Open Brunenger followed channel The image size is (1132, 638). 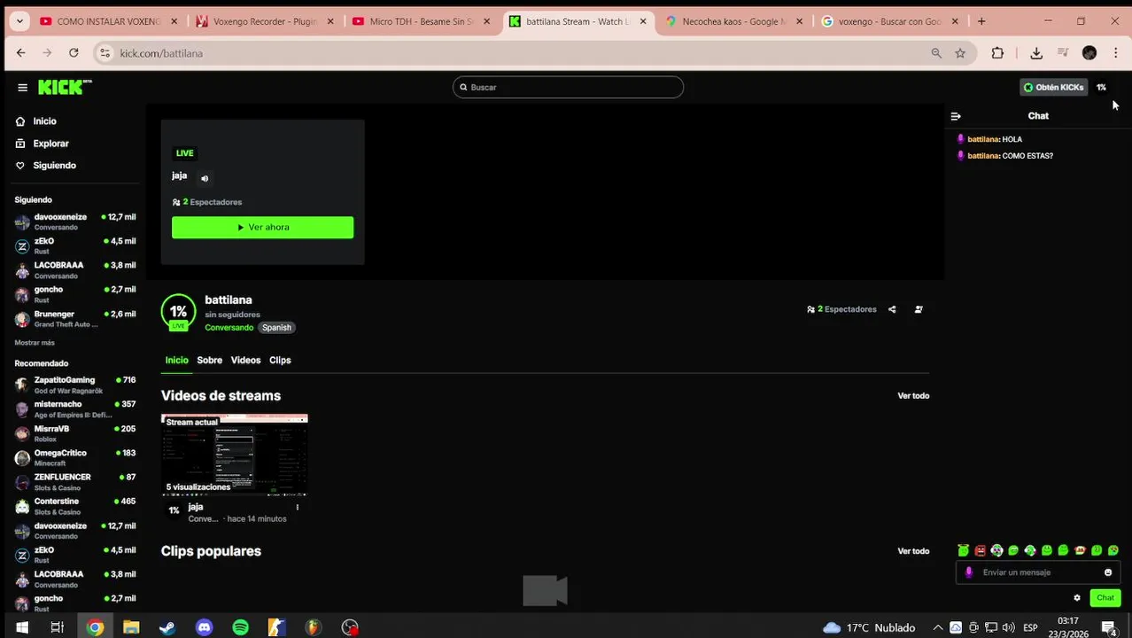(x=75, y=319)
